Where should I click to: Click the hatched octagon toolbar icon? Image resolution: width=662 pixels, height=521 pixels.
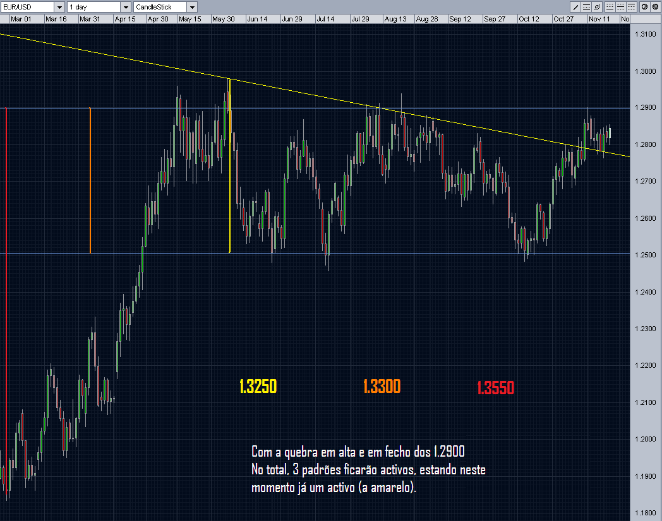[644, 6]
